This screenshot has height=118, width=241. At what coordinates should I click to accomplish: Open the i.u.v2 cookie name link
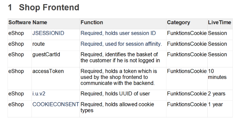click(39, 94)
